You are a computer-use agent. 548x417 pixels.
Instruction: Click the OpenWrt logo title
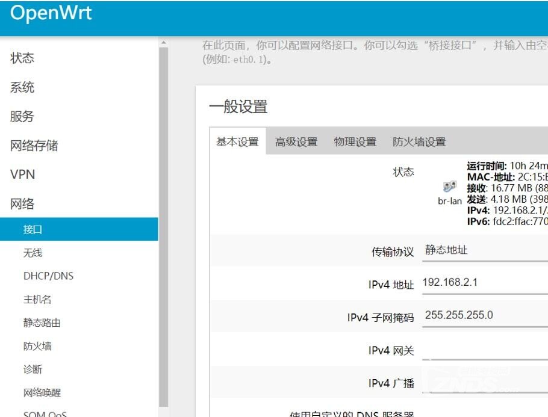51,13
